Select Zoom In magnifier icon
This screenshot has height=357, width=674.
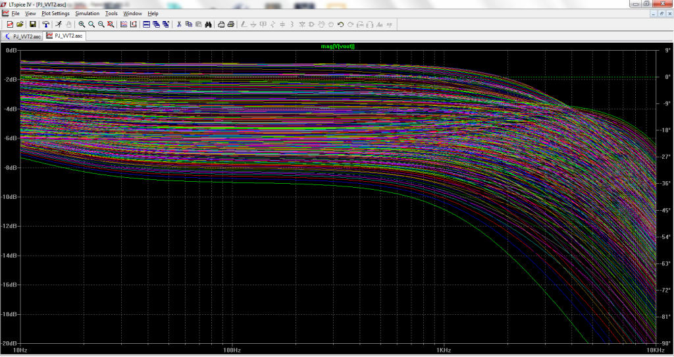tap(82, 24)
